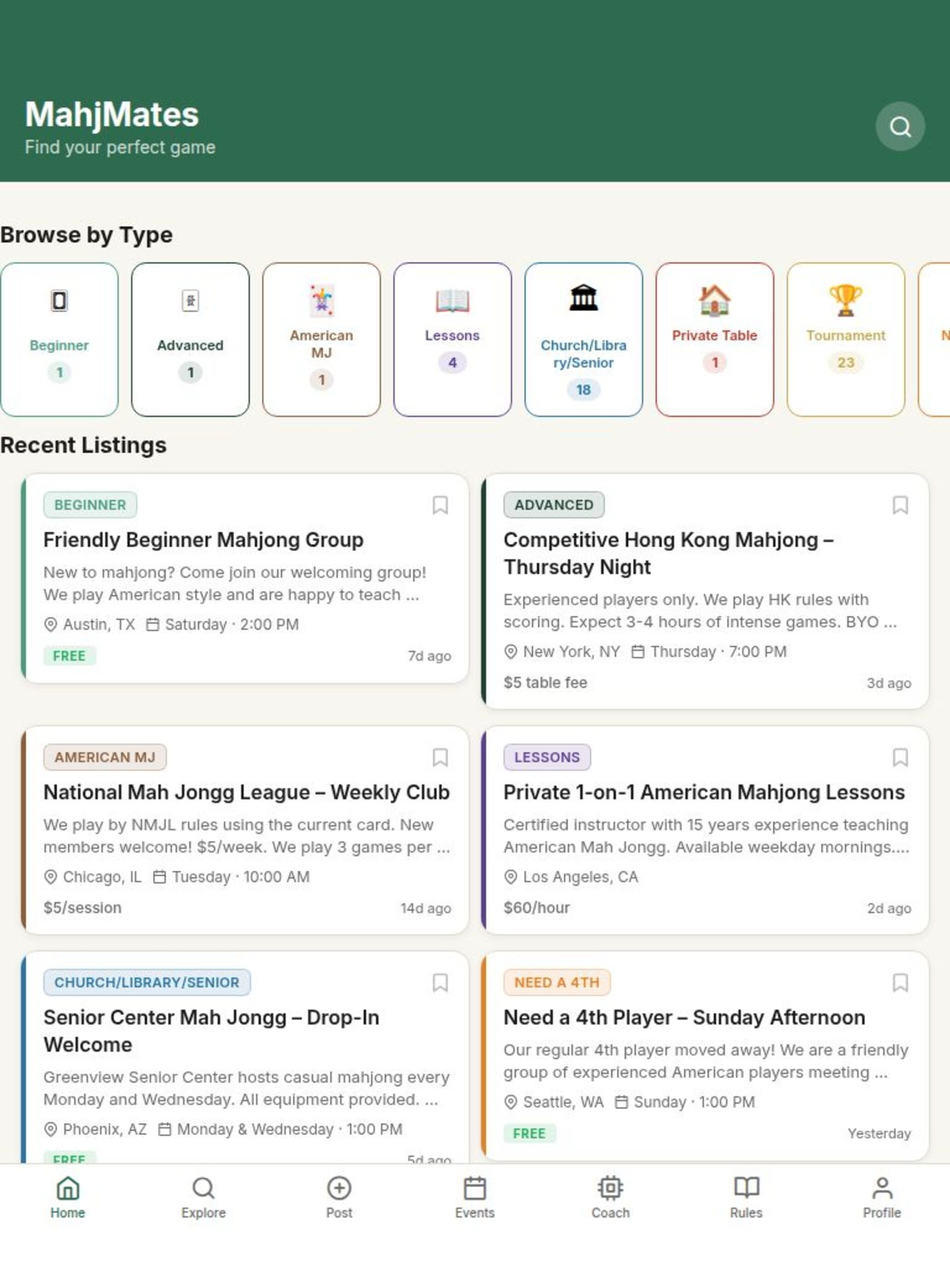Click the Browse by Type heading

87,235
